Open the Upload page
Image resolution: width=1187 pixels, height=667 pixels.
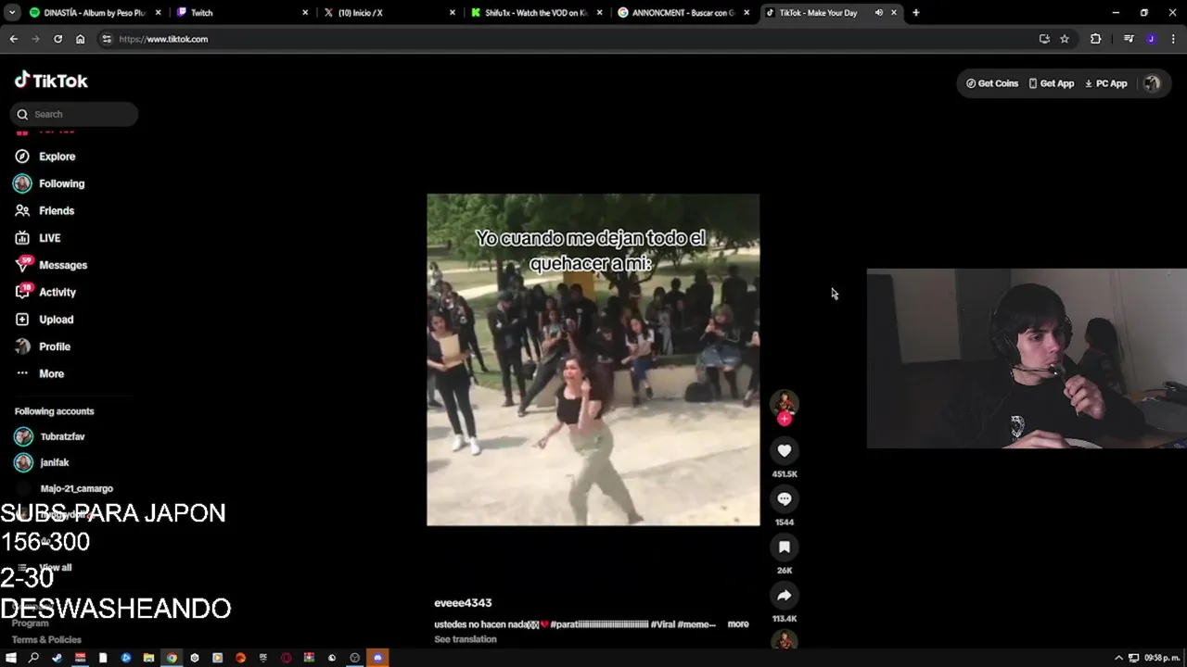[x=56, y=320]
